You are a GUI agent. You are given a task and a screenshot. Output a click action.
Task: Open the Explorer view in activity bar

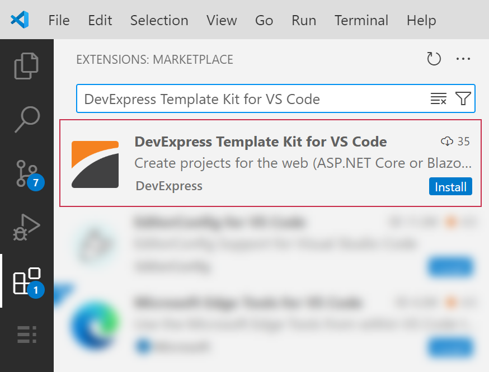click(x=26, y=65)
